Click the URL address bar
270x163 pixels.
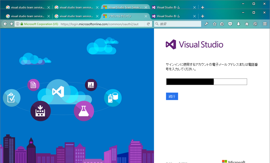click(102, 24)
